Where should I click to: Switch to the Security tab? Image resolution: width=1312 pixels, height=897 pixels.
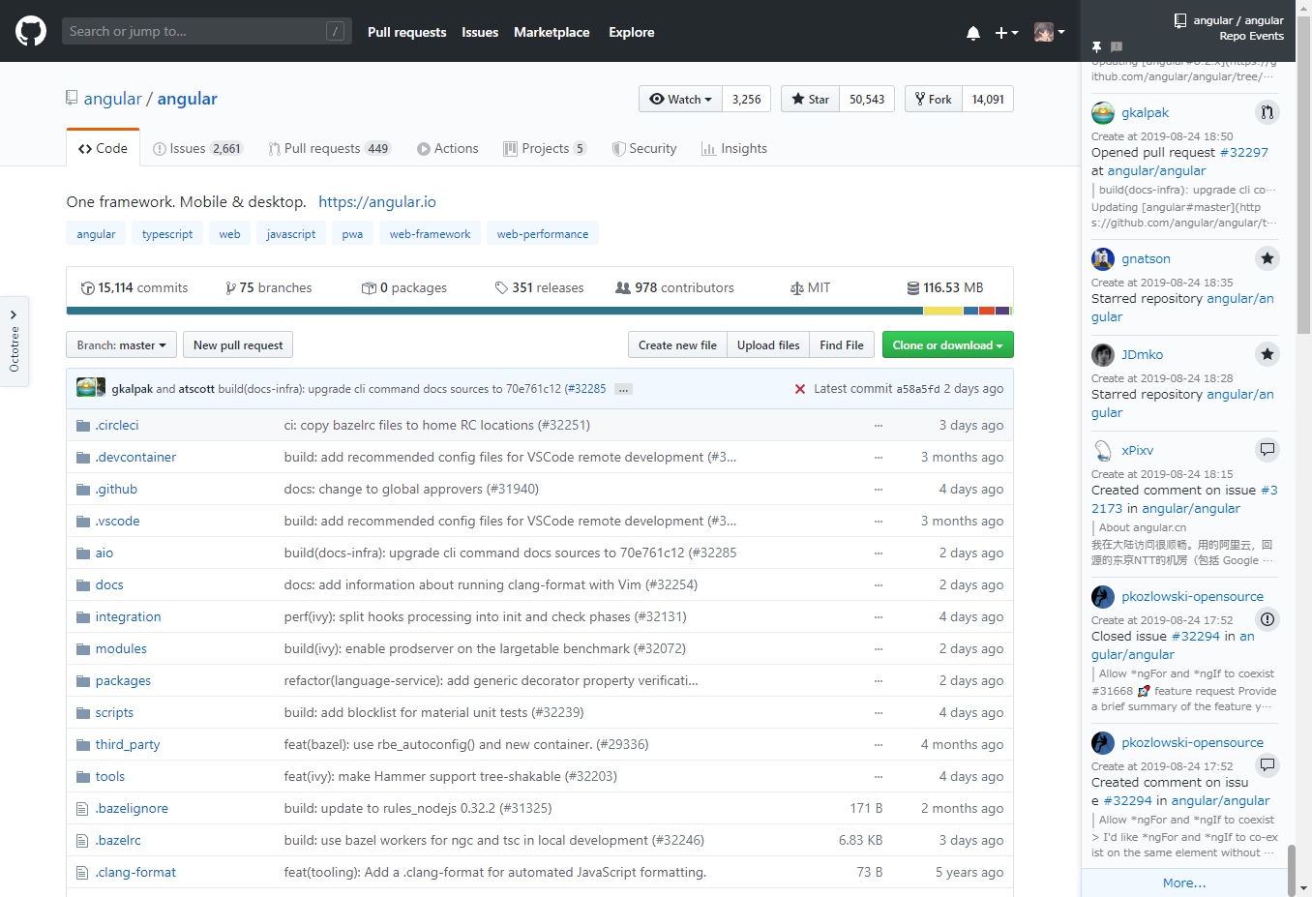[644, 148]
